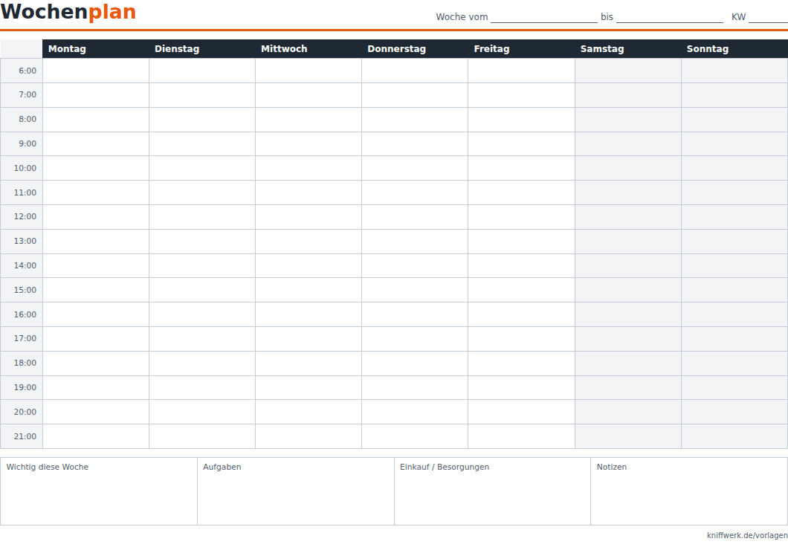The image size is (788, 550).
Task: Click the 11:00 time label
Action: [25, 192]
